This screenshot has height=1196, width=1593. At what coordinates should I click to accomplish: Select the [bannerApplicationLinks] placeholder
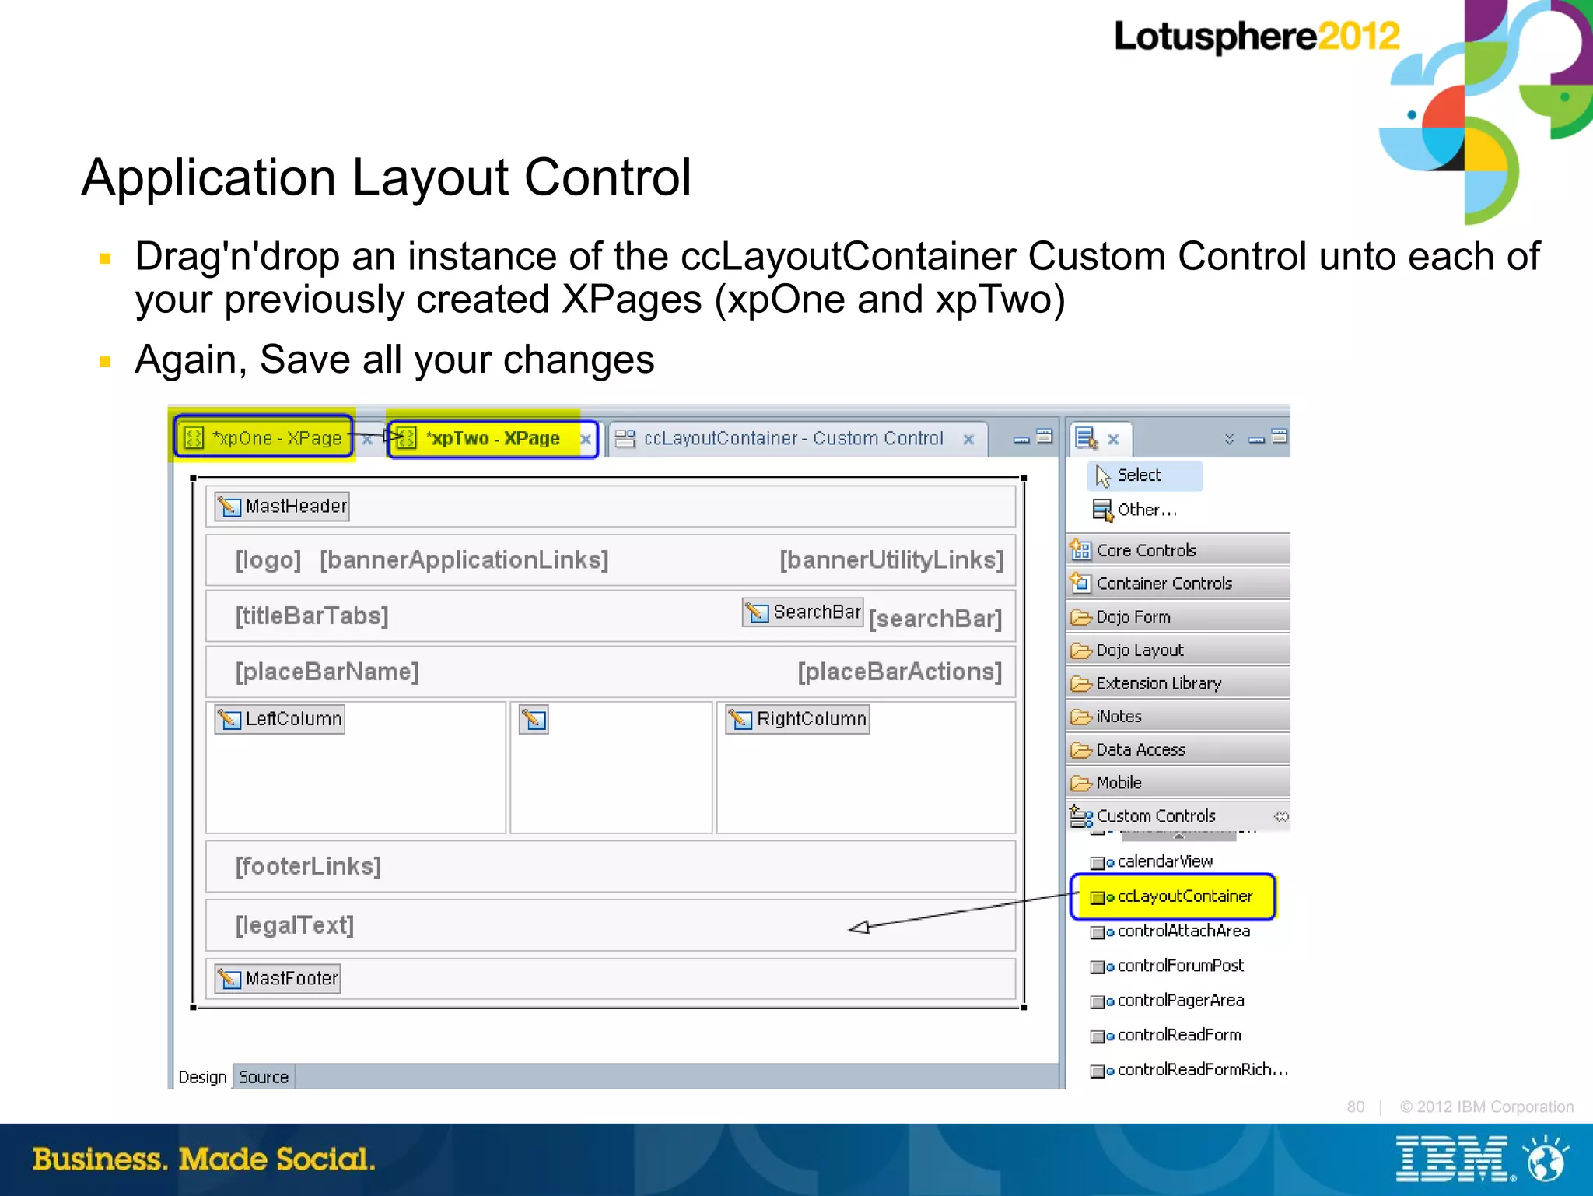click(464, 560)
